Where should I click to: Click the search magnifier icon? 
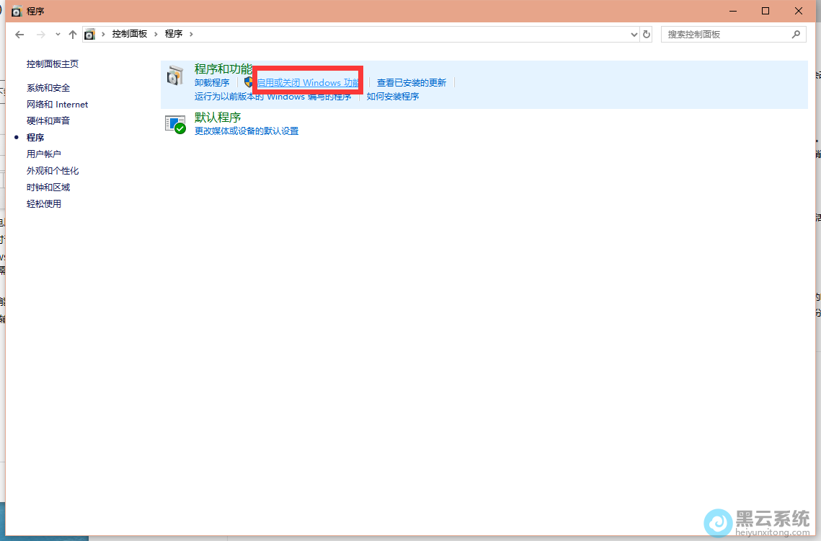click(795, 34)
